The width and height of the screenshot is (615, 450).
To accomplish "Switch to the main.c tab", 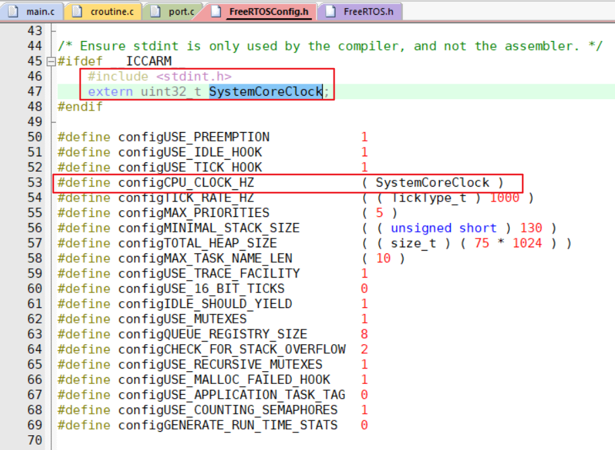I will pos(37,11).
